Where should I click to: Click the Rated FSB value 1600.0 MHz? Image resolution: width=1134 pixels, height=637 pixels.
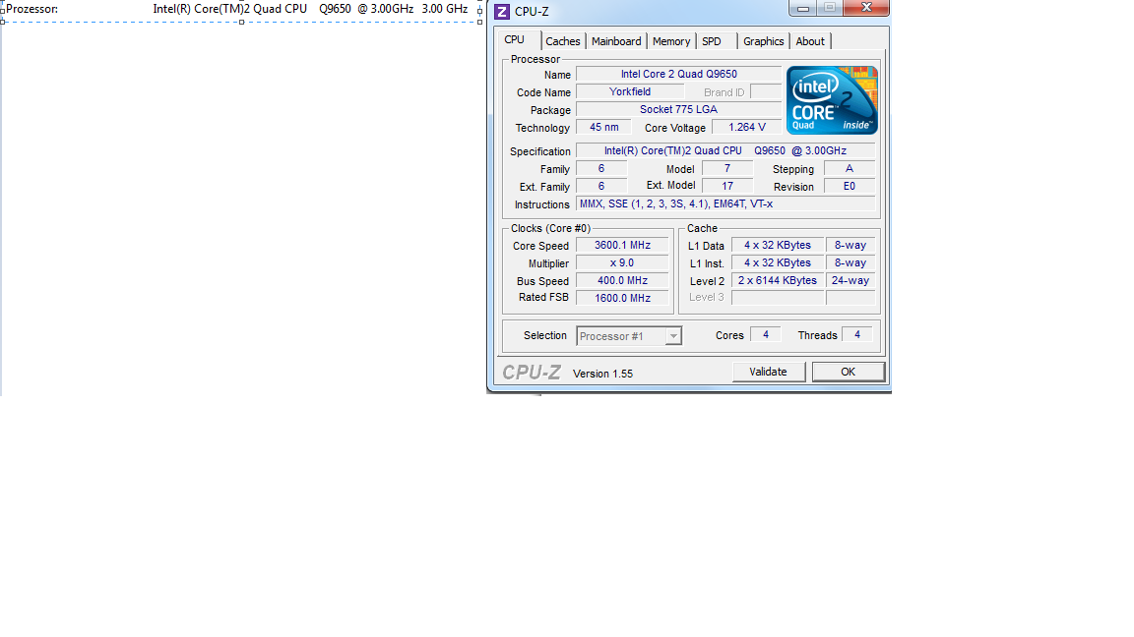[622, 298]
